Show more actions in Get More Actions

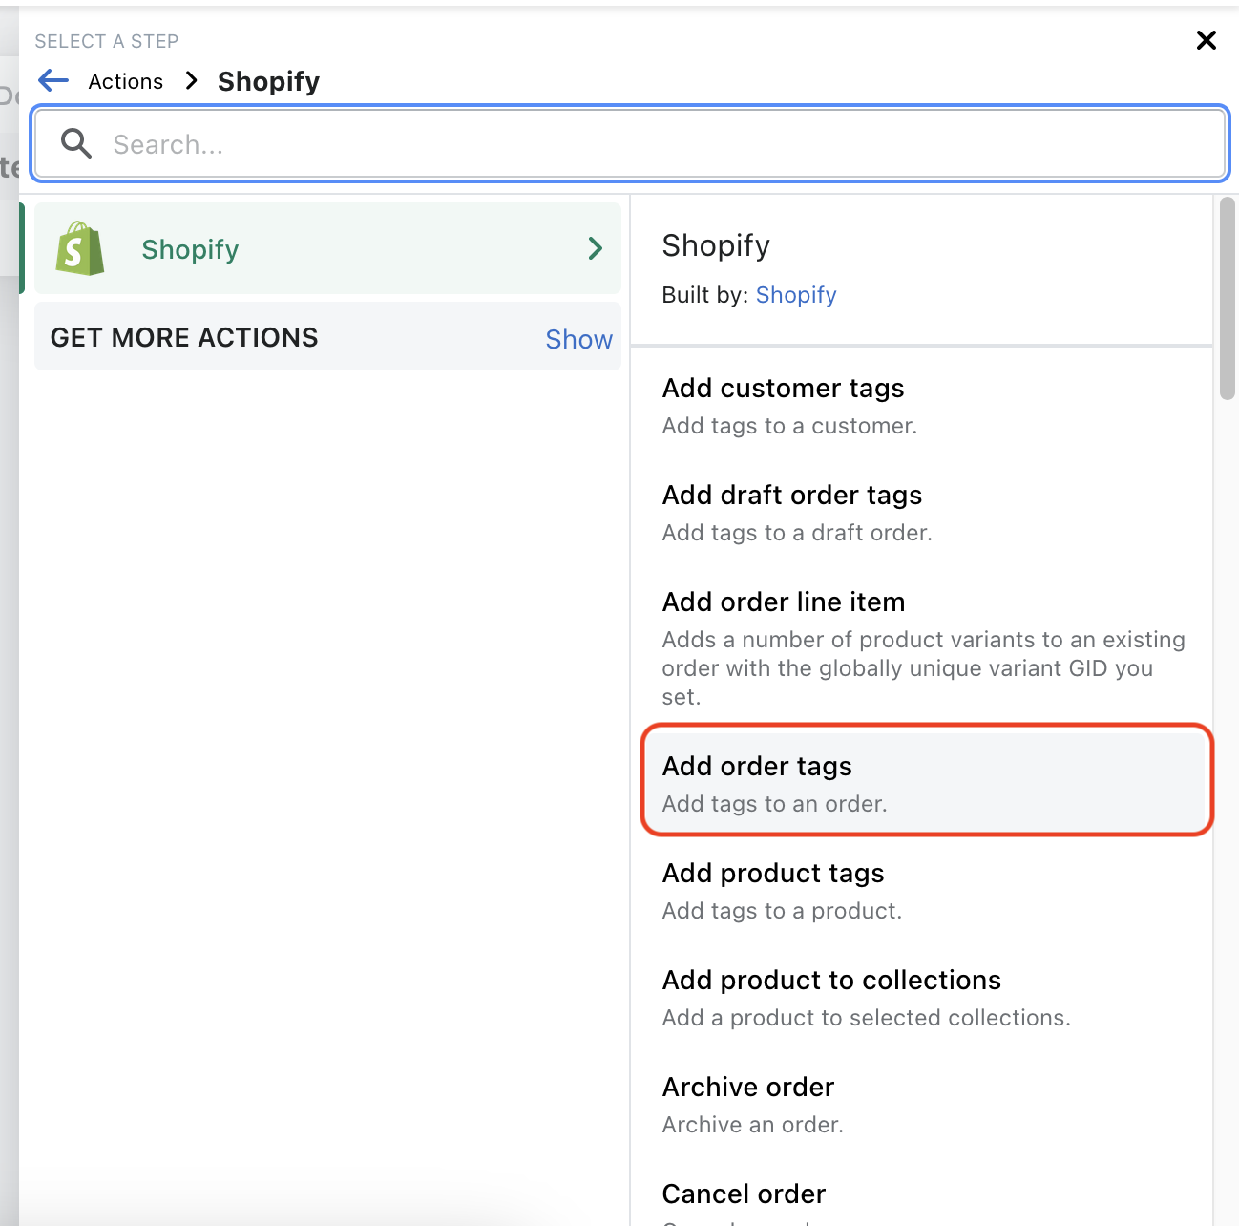click(x=578, y=339)
